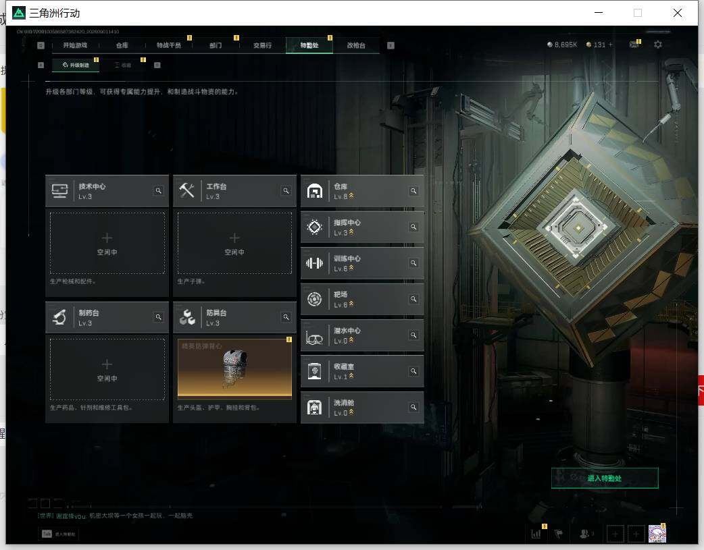Open settings gear icon

click(658, 45)
